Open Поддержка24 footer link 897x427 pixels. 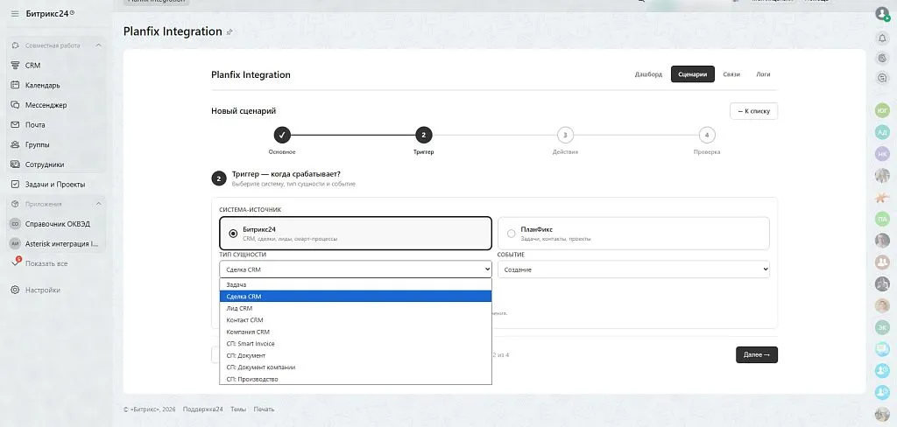point(202,409)
